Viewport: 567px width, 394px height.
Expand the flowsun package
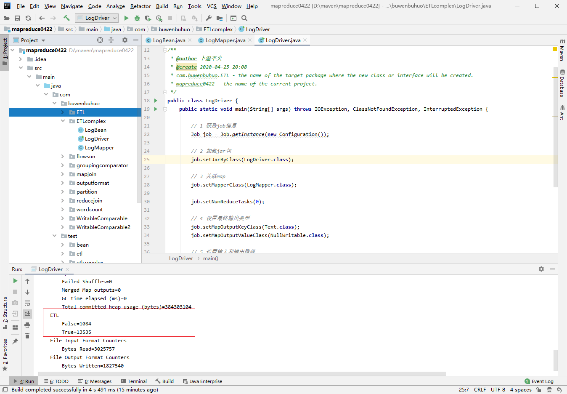(63, 157)
